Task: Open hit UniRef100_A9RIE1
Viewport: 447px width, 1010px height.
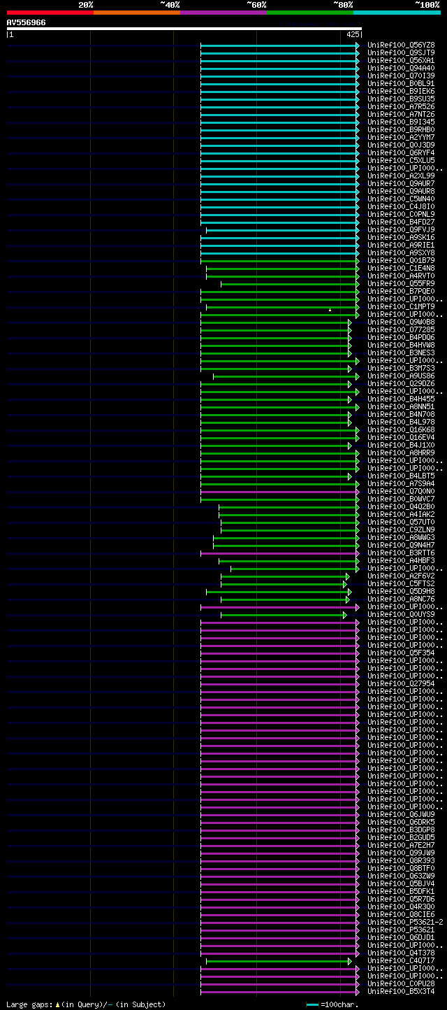Action: [401, 245]
